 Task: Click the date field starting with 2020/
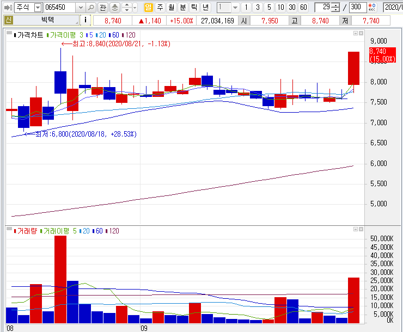[393, 7]
